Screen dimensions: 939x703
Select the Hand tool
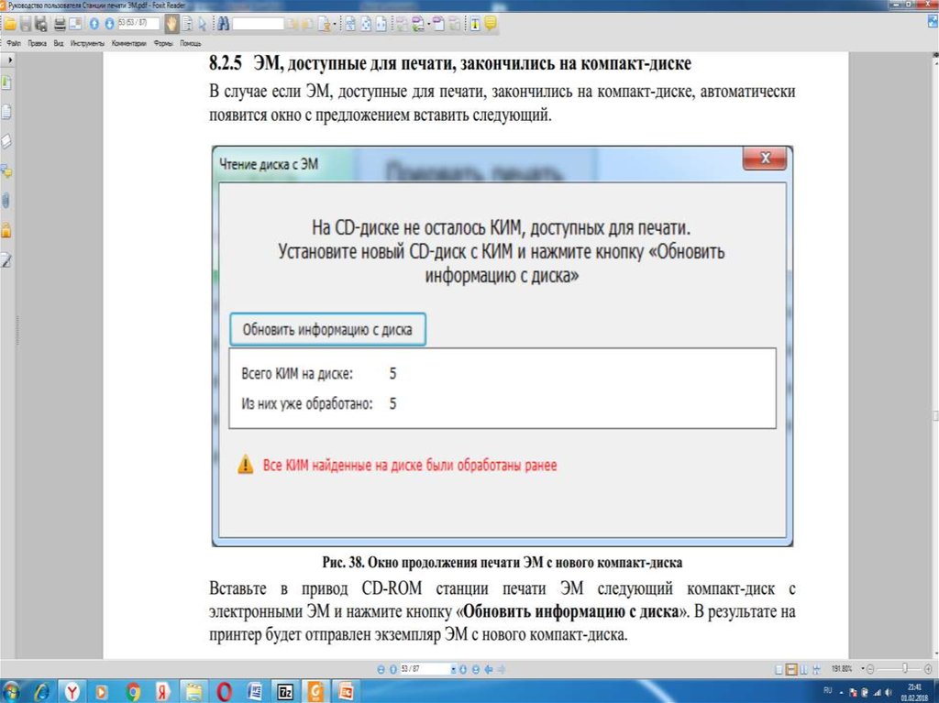171,23
